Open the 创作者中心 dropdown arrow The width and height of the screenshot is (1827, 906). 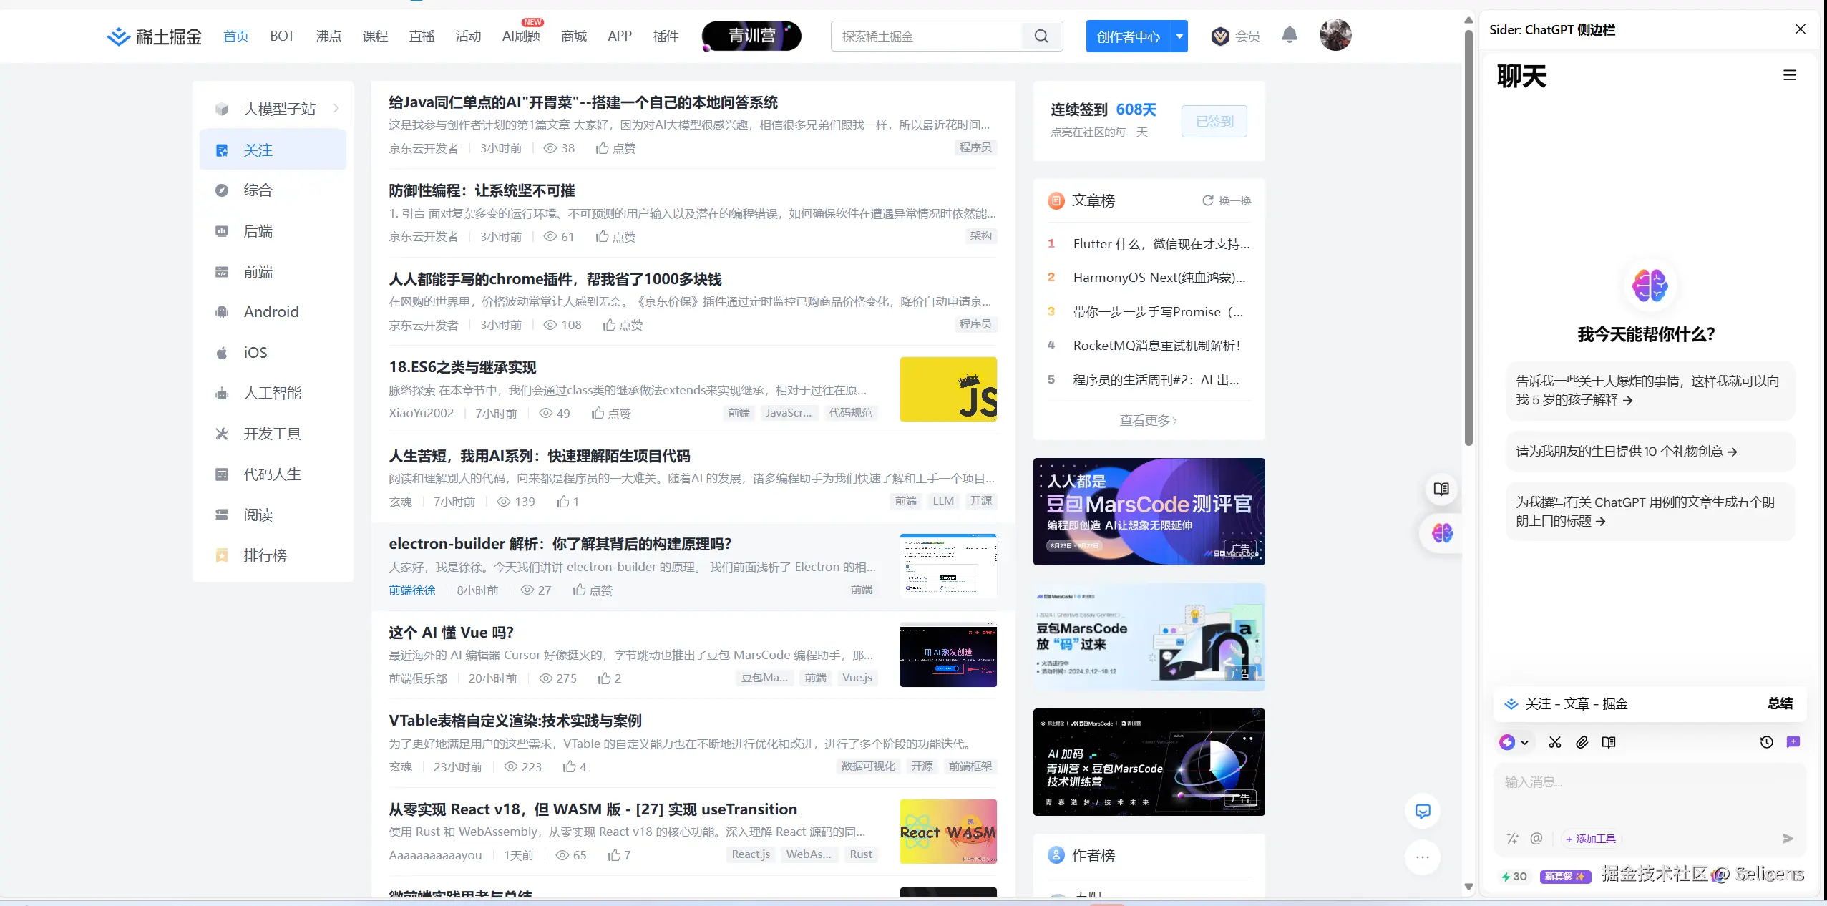click(x=1179, y=36)
